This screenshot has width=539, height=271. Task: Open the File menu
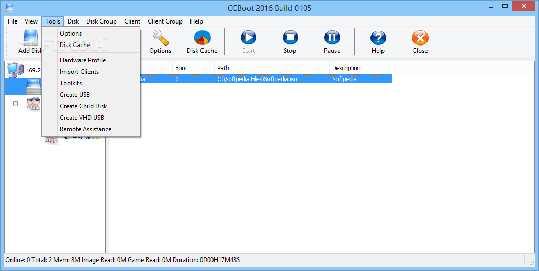pyautogui.click(x=13, y=21)
